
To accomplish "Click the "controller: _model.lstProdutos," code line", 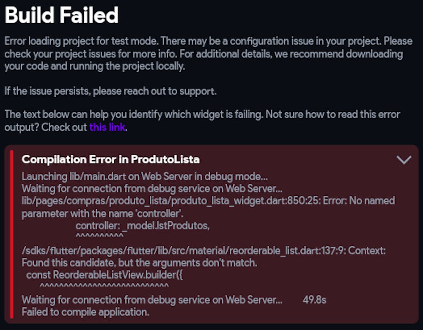I will (x=143, y=226).
